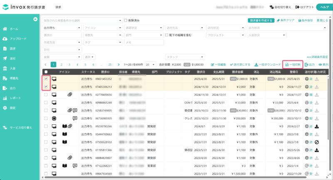Open the 作成方法 filter dropdown
The image size is (333, 180).
coord(62,42)
